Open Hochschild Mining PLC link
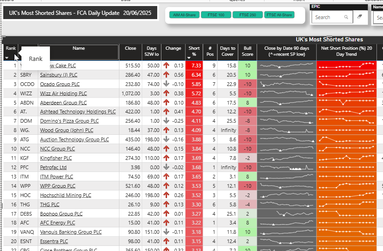The height and width of the screenshot is (251, 383). [x=66, y=195]
